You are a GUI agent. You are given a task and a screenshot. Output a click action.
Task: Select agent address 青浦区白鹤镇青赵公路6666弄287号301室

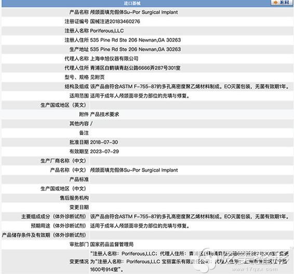pos(135,68)
